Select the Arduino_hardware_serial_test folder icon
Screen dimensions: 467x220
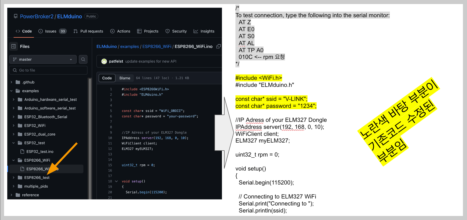(20, 100)
